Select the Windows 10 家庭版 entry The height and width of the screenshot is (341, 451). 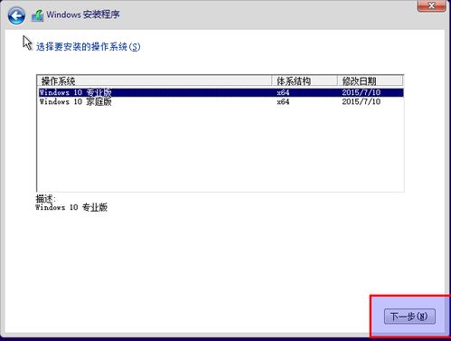click(x=221, y=101)
